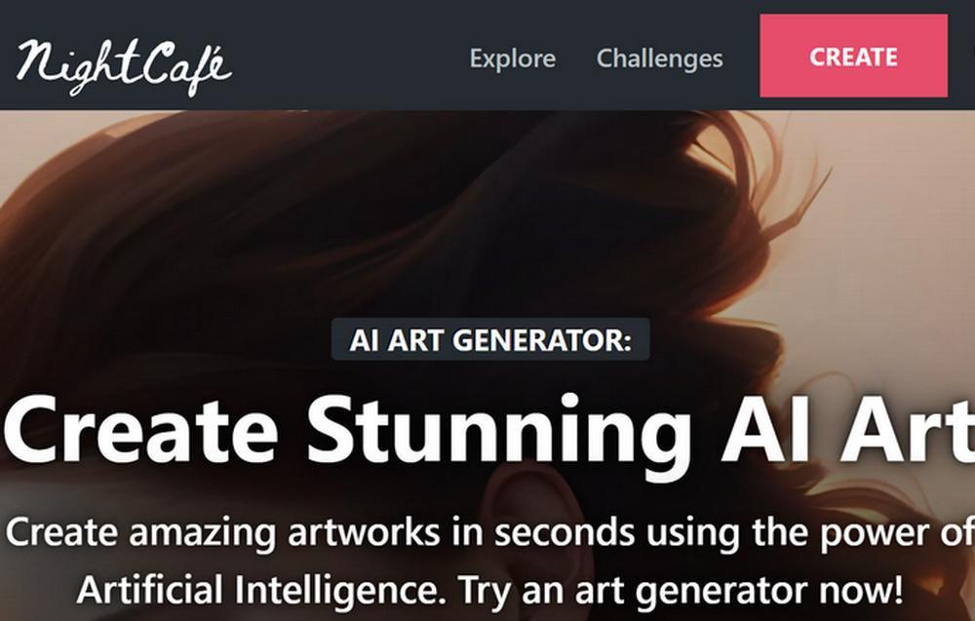Open the Explore page
975x621 pixels.
[513, 58]
